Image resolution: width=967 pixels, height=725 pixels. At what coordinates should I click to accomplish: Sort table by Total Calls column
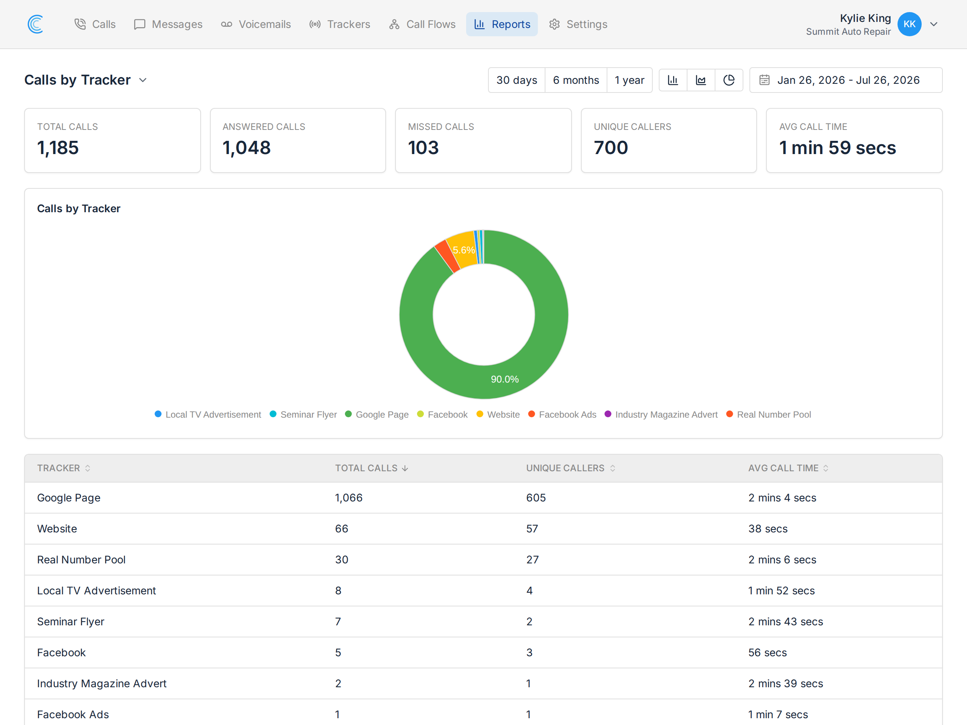pyautogui.click(x=372, y=468)
